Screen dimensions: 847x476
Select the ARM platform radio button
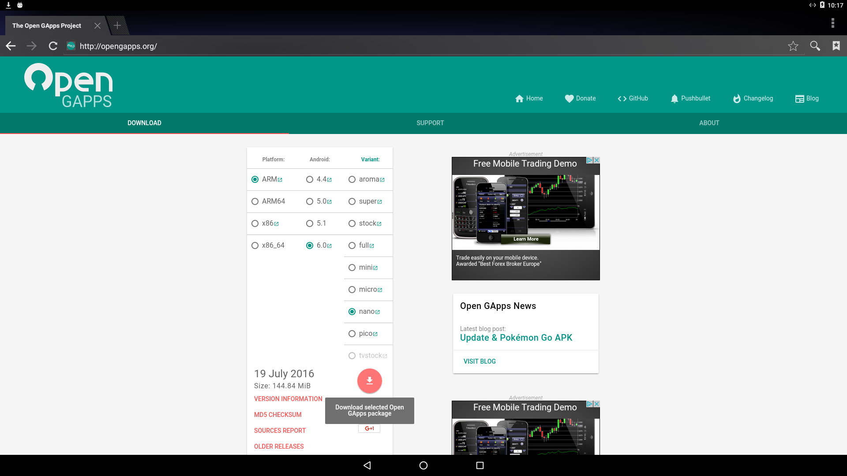255,179
